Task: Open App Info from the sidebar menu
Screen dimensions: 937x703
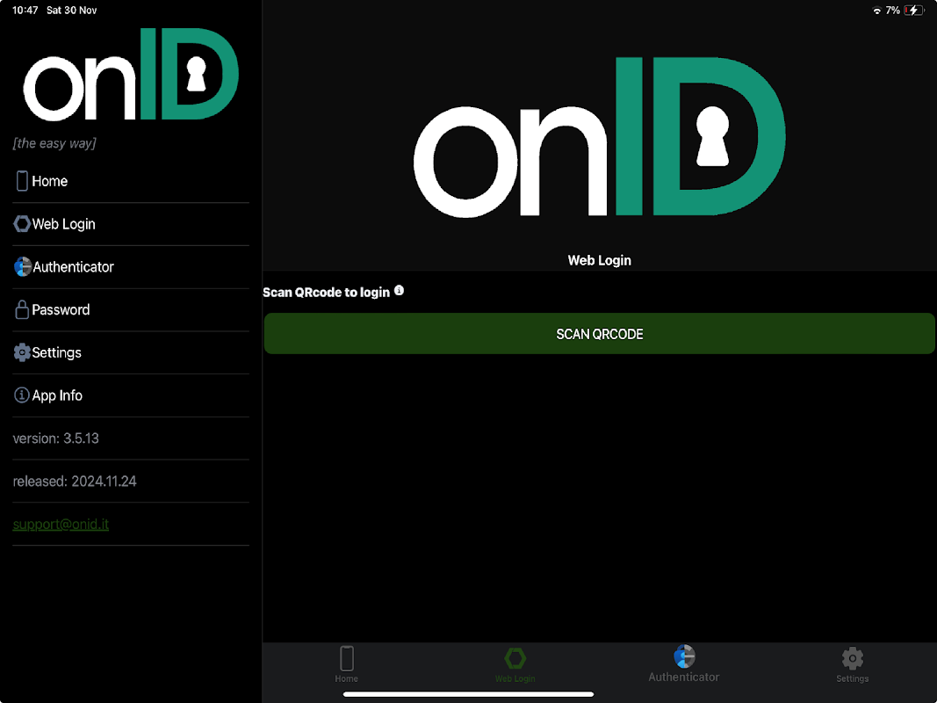Action: [131, 395]
